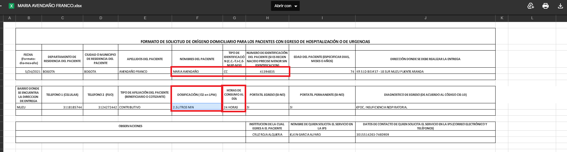Select cell MARIA AVENDAÑO
The image size is (567, 152).
197,71
